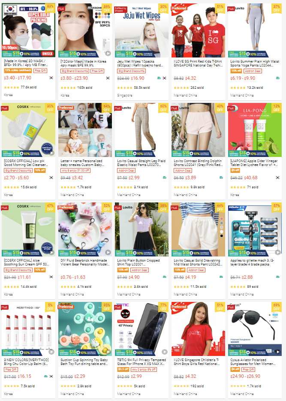Click Korea flag icon on Jeju Wet Wipes
Screen dimensions: 286x401
click(164, 78)
